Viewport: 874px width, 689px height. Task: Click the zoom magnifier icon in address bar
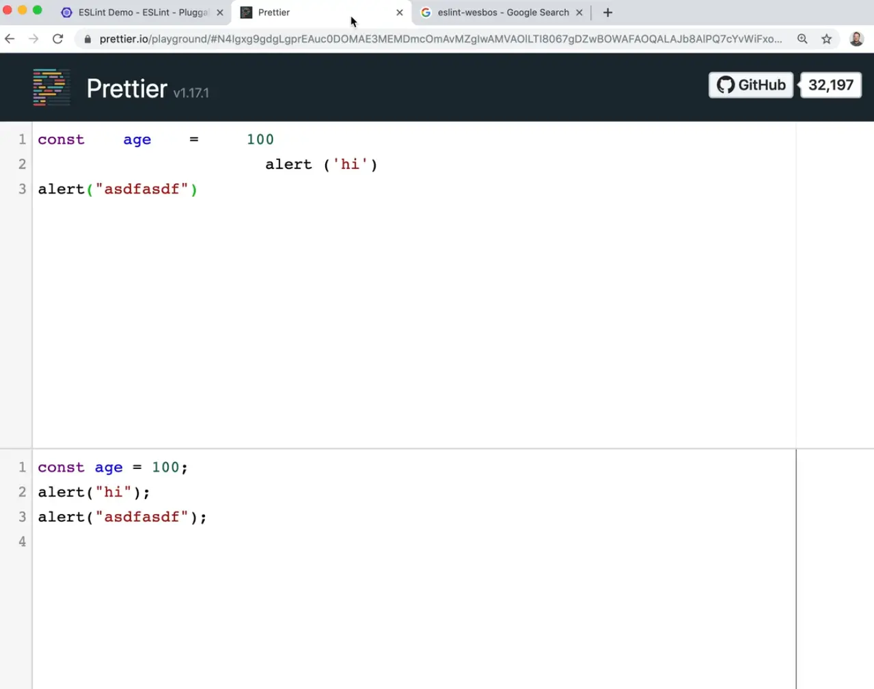[x=802, y=39]
